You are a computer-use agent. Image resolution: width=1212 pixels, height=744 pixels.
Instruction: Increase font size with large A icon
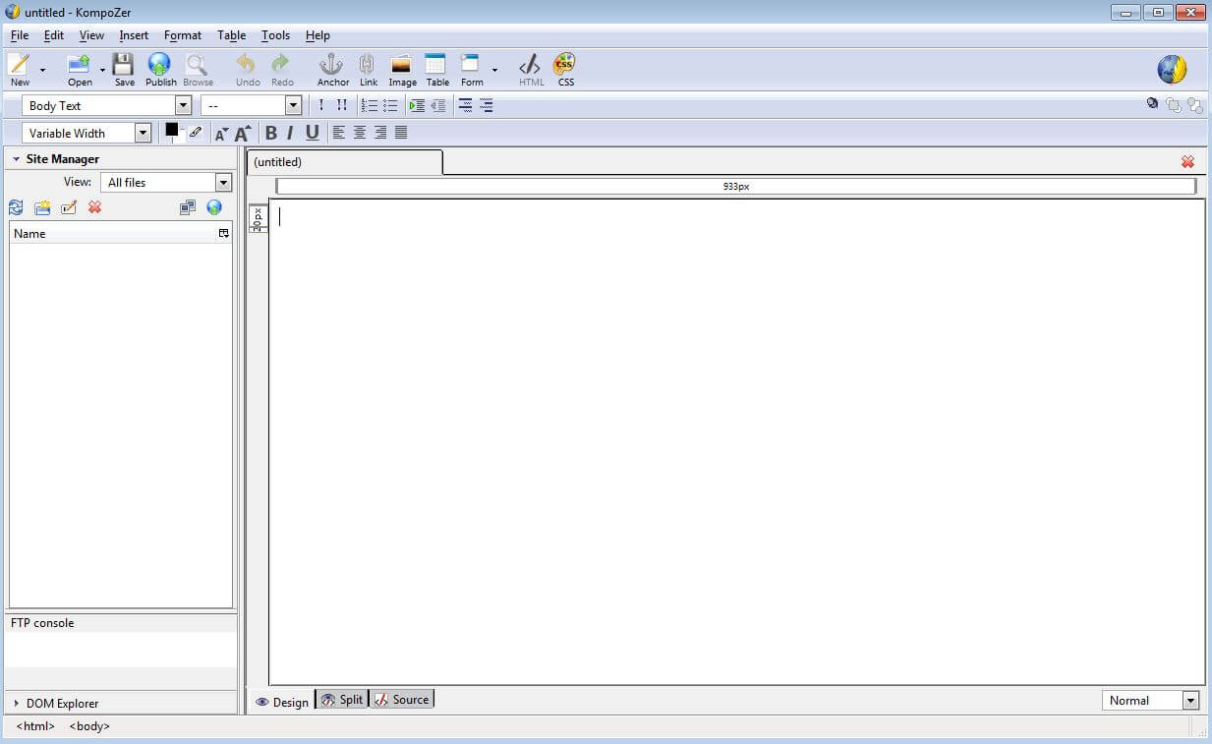click(243, 133)
